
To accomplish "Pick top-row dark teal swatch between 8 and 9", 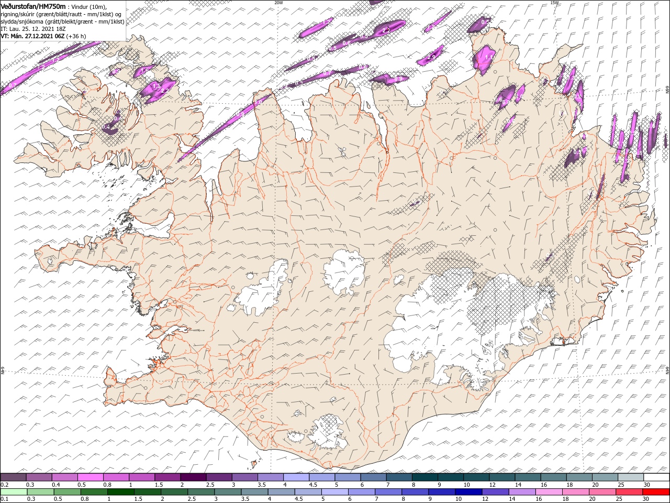I will (x=425, y=477).
